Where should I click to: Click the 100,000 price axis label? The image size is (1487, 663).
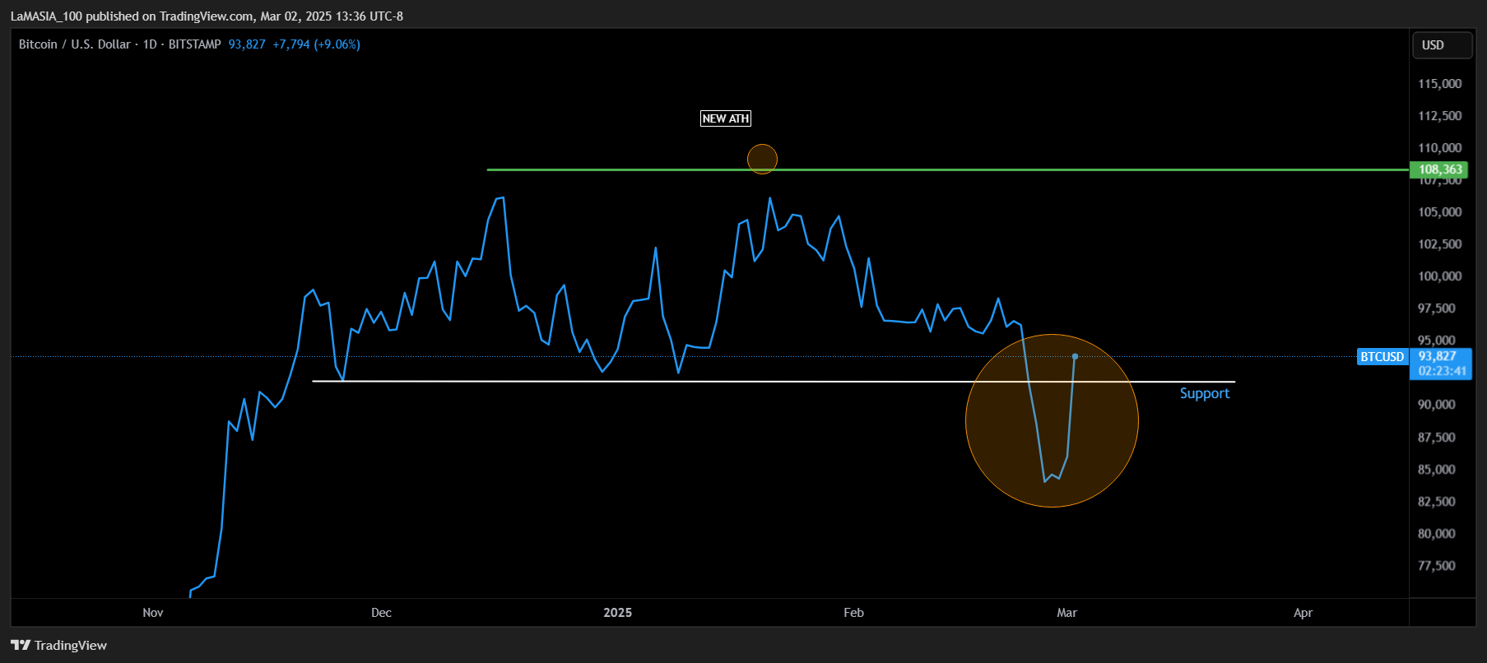click(1439, 276)
